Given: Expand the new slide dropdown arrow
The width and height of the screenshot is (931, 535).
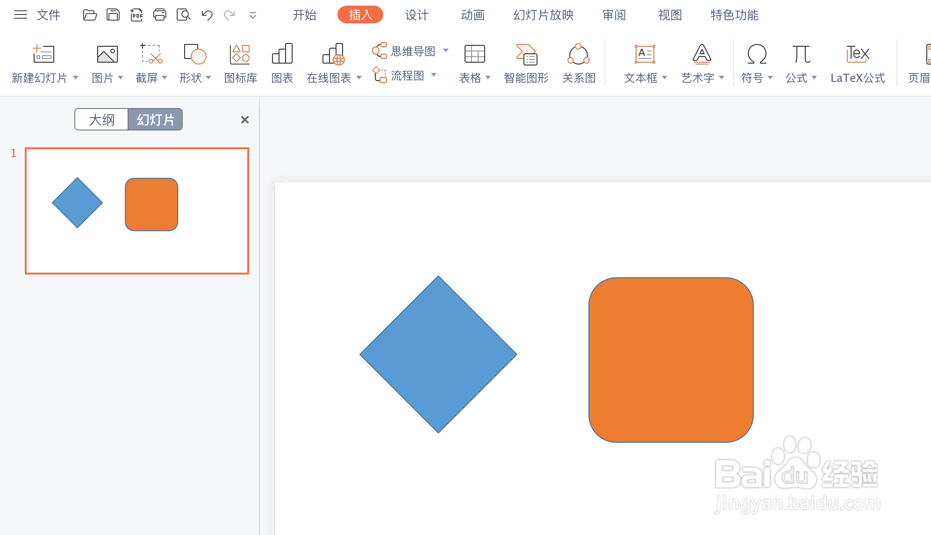Looking at the screenshot, I should tap(76, 78).
